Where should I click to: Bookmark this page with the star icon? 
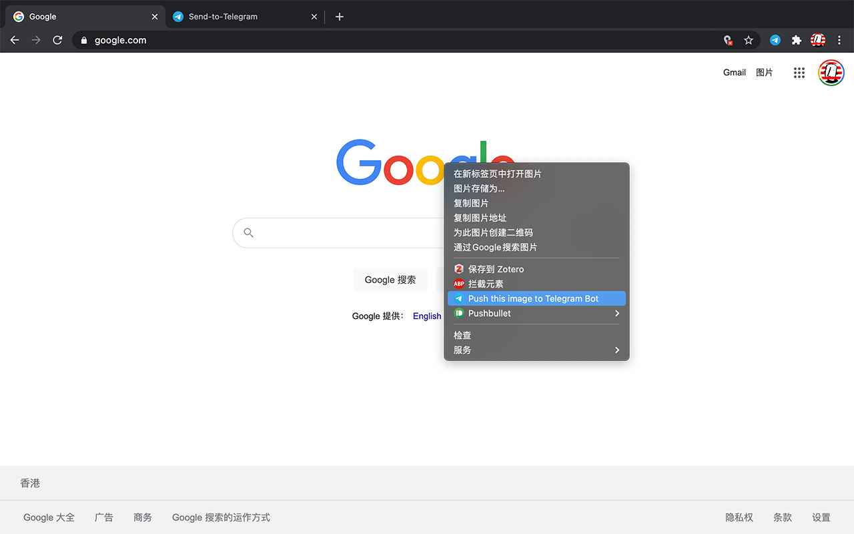coord(749,40)
